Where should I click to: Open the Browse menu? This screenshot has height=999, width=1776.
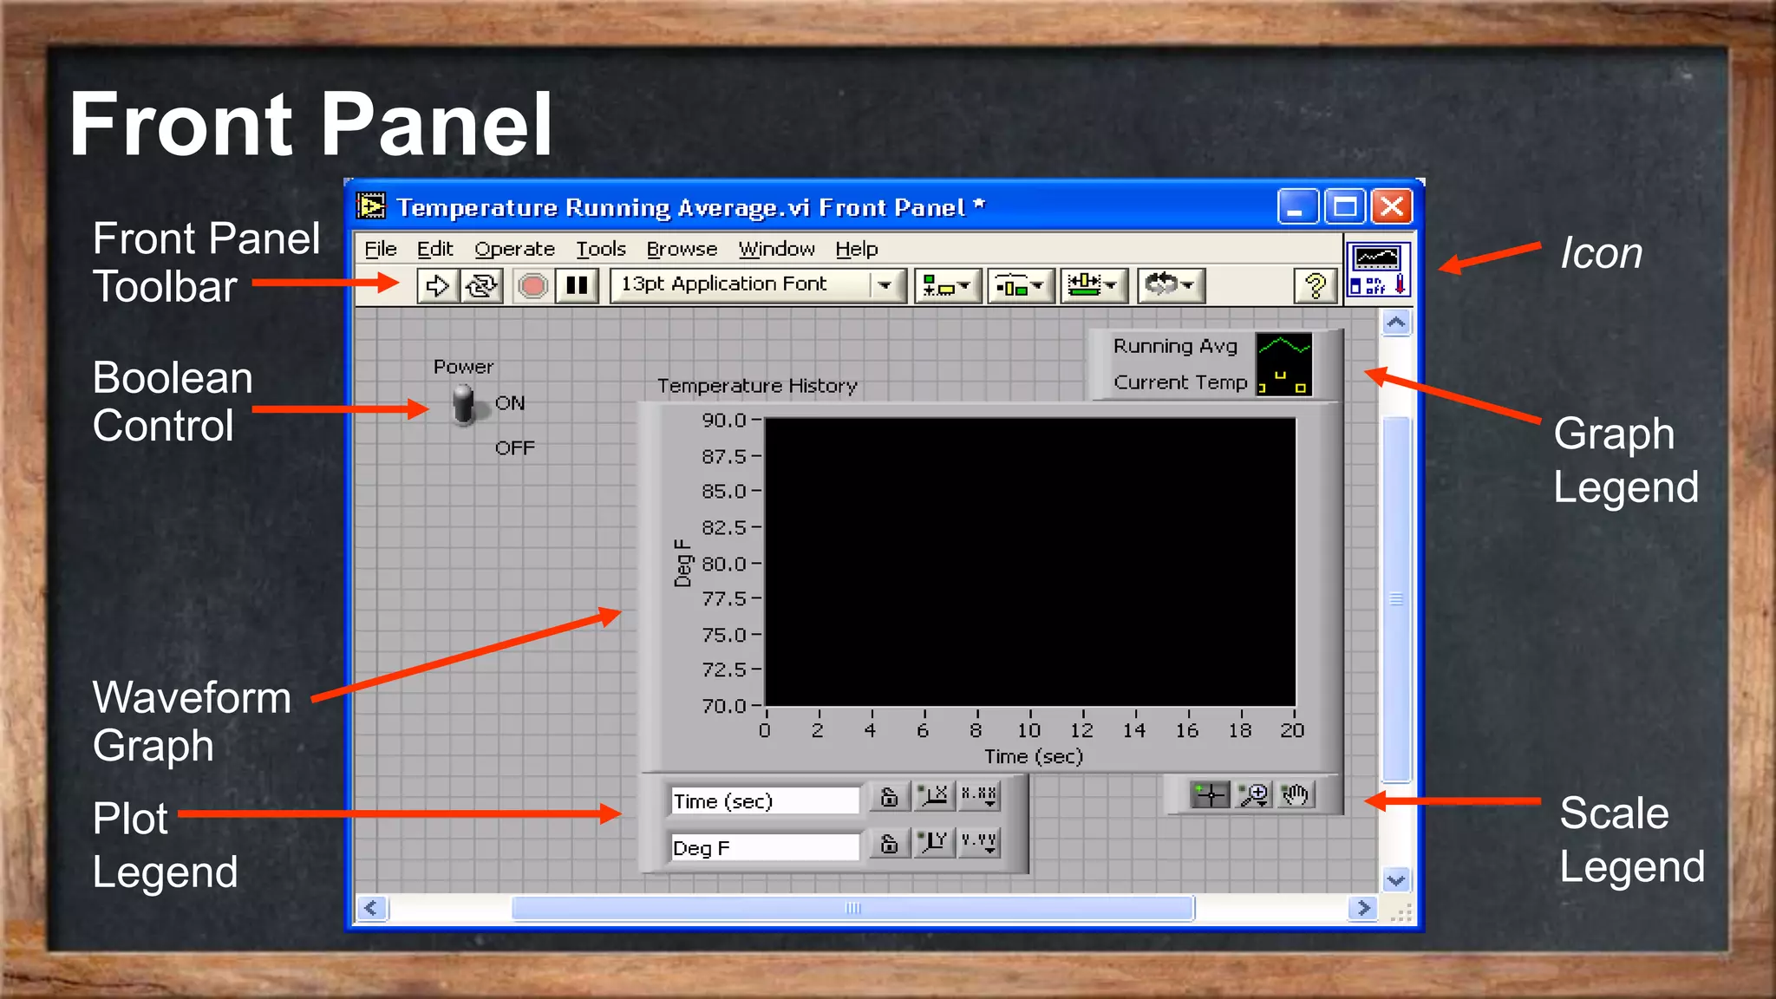(x=682, y=249)
